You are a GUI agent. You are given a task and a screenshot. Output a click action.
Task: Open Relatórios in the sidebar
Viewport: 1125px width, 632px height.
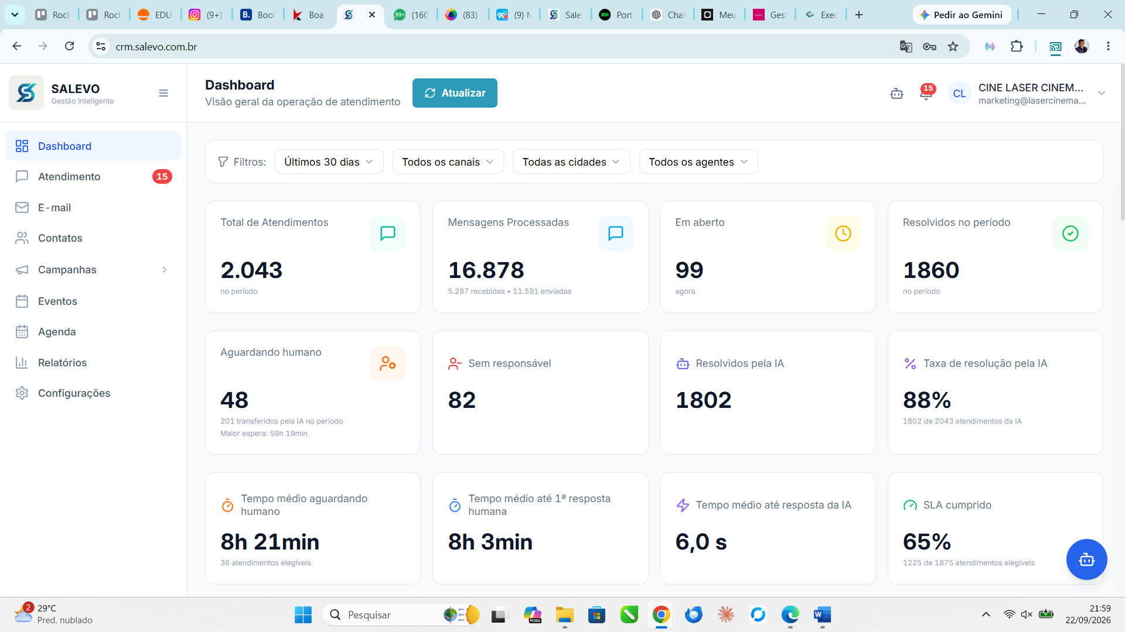coord(93,362)
